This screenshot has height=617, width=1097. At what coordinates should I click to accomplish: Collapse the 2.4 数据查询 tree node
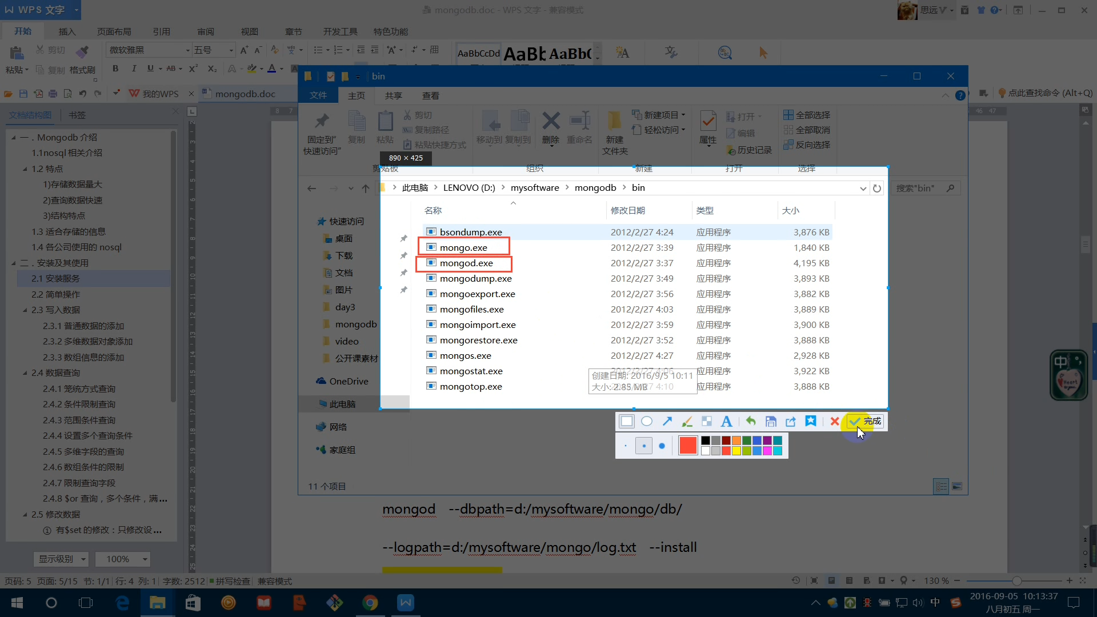pyautogui.click(x=25, y=373)
